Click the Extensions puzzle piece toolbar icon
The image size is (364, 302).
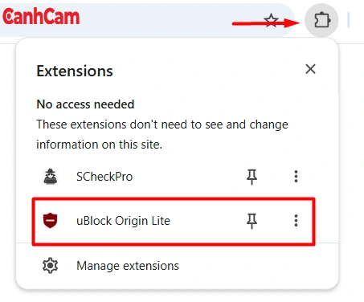pos(321,20)
